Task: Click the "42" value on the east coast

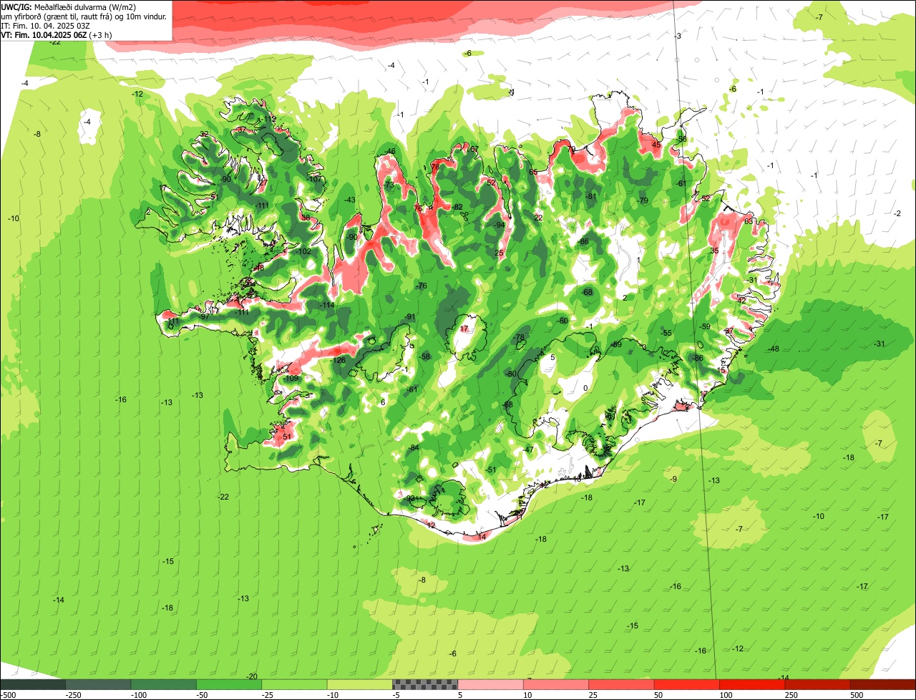Action: point(741,301)
